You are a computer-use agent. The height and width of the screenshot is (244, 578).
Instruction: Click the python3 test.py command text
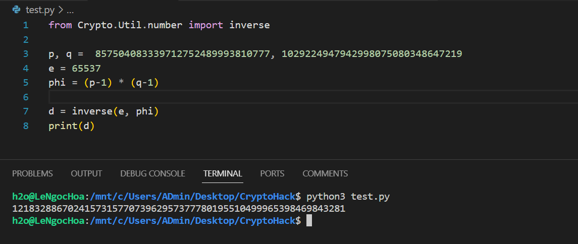(348, 196)
